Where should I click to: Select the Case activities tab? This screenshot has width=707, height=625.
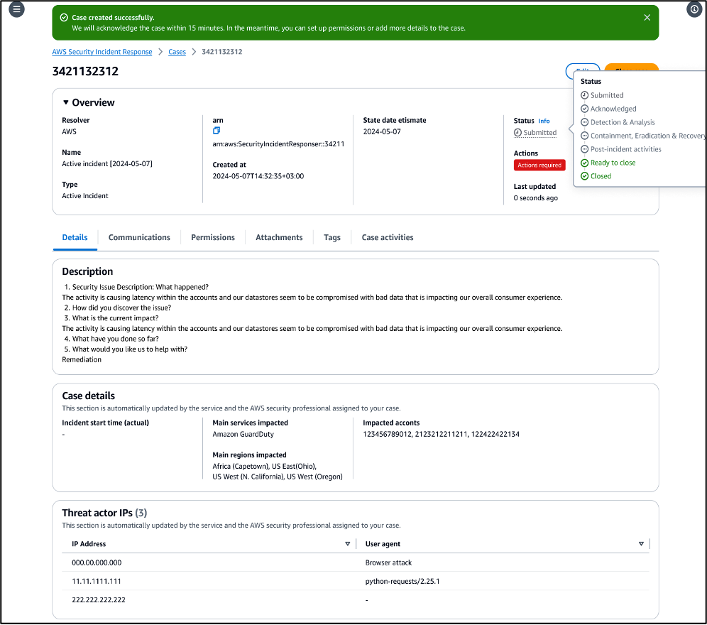(x=388, y=238)
